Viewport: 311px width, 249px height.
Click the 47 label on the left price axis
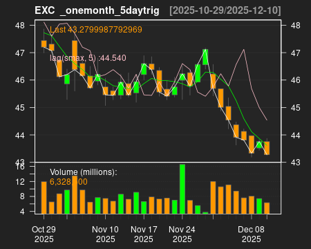tap(20, 53)
